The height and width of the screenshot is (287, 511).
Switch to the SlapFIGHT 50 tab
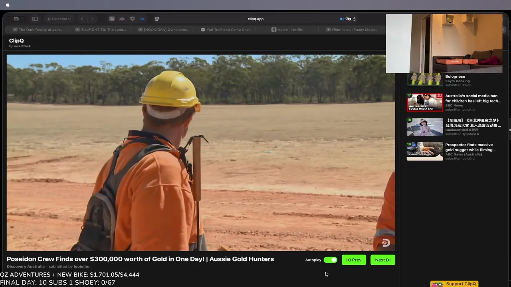click(x=100, y=29)
